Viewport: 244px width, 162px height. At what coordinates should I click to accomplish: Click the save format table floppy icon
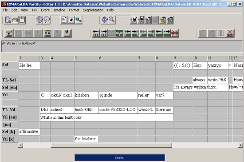tap(141, 20)
